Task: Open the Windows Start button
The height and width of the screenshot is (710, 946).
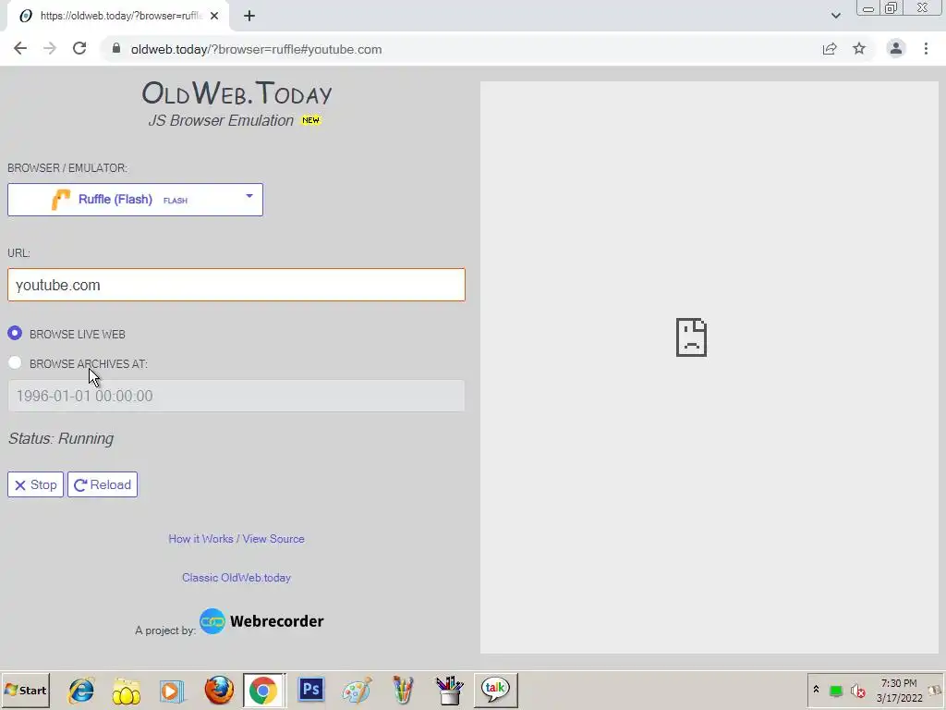Action: click(25, 690)
